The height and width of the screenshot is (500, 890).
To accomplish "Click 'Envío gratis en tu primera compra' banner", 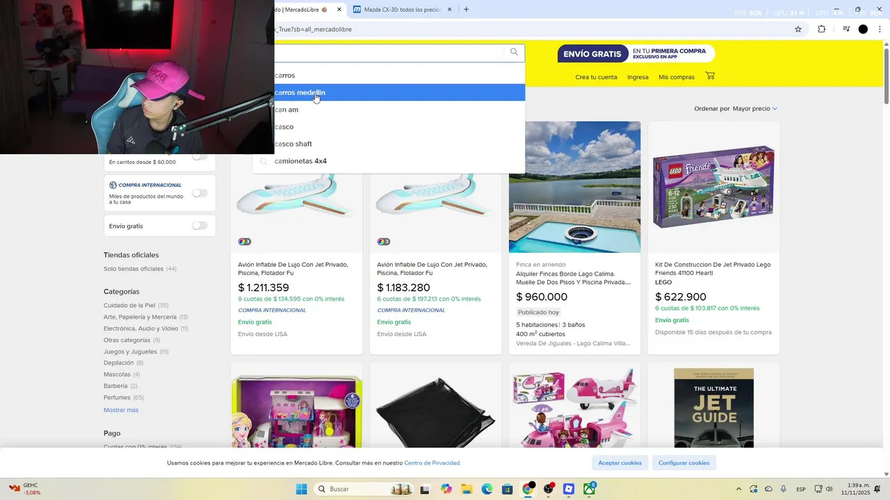I will pyautogui.click(x=636, y=53).
